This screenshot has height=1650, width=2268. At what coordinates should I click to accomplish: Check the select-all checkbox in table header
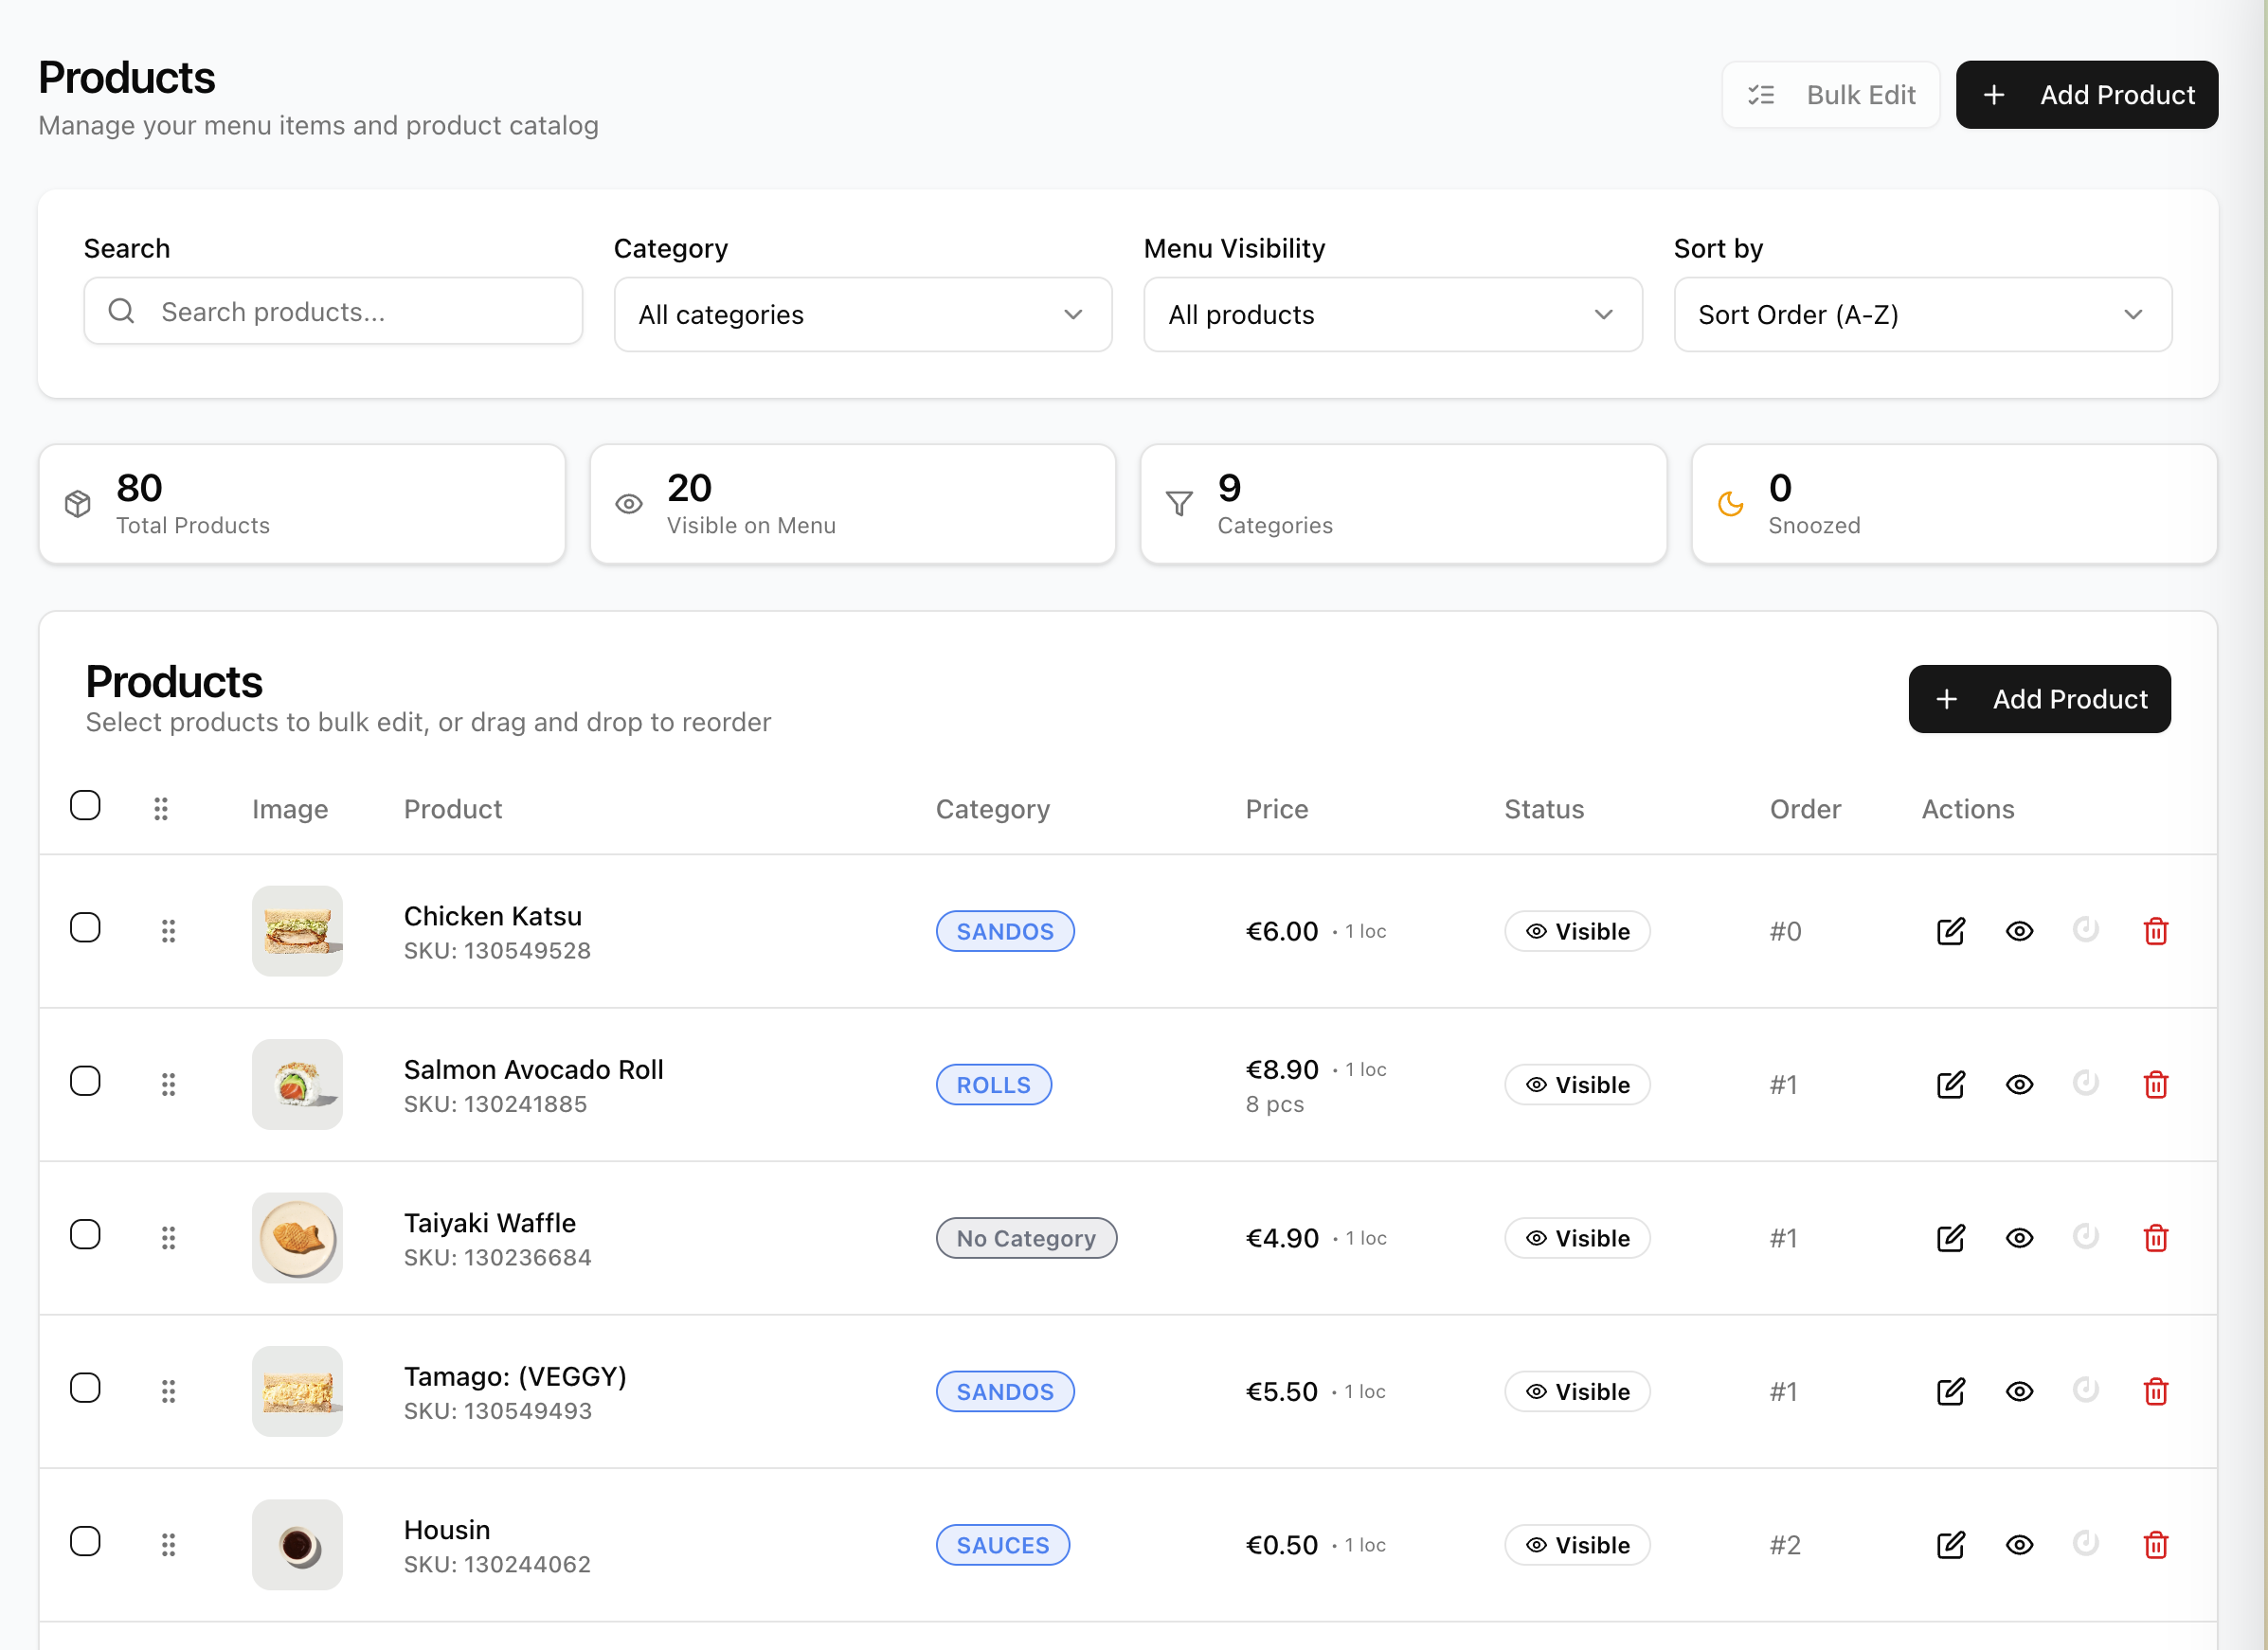pos(85,805)
